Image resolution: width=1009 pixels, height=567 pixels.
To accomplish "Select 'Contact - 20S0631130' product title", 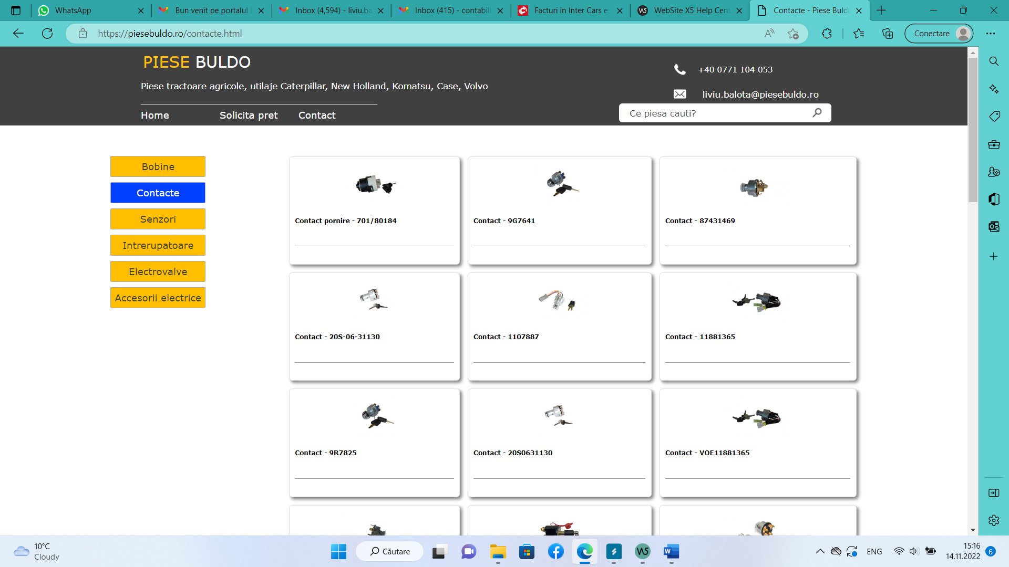I will (513, 453).
